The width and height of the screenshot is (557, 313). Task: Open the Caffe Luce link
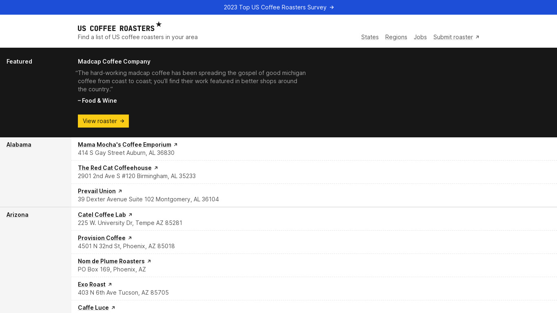pos(93,308)
